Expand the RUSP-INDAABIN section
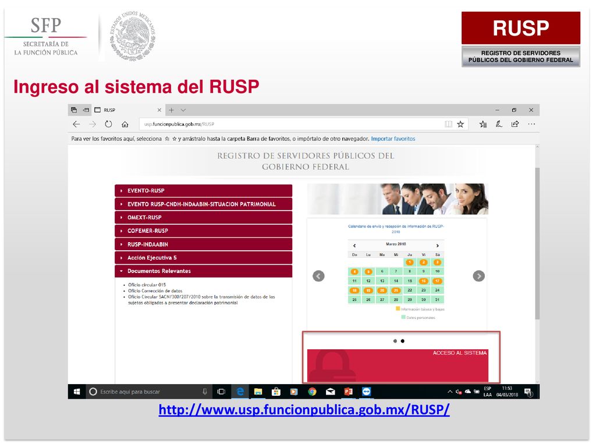The image size is (596, 447). (x=203, y=244)
